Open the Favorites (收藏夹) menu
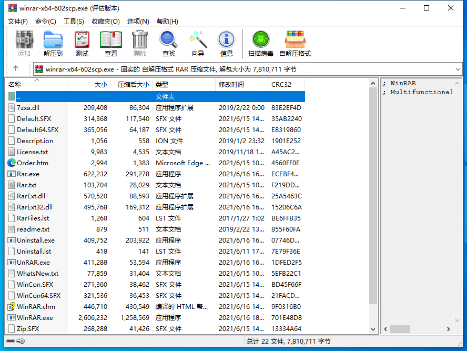Screen dimensions: 467x351 [x=105, y=22]
